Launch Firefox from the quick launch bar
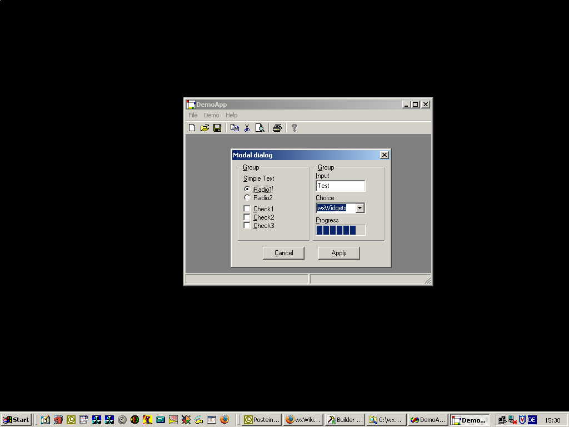This screenshot has height=427, width=569. [224, 420]
